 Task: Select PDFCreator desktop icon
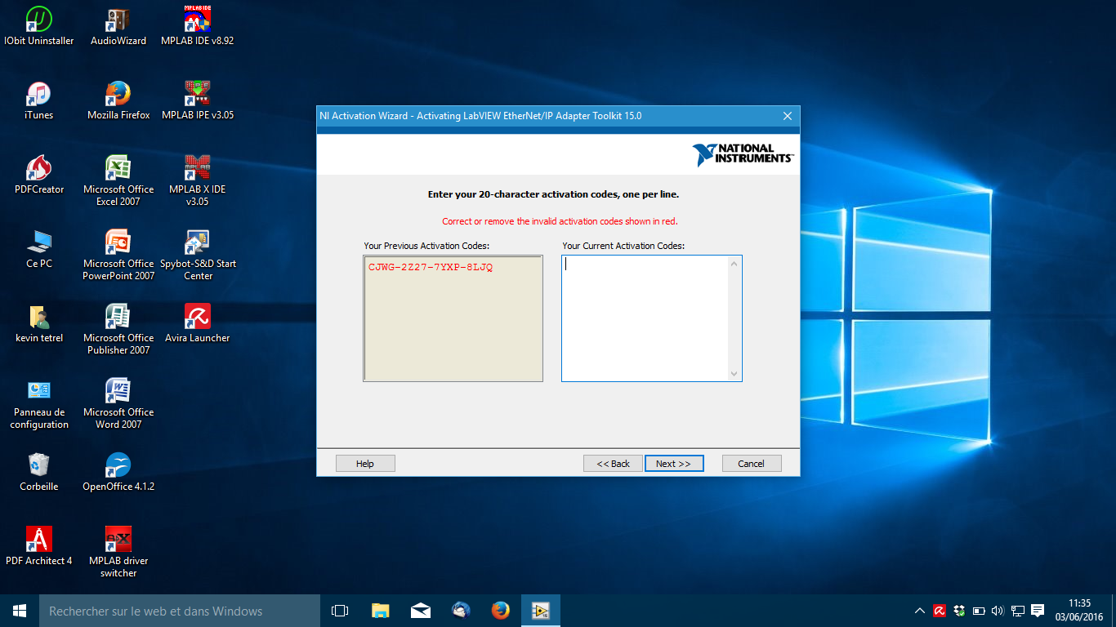(39, 176)
